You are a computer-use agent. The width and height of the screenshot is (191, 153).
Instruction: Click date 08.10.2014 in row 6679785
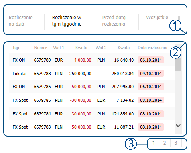(x=151, y=100)
